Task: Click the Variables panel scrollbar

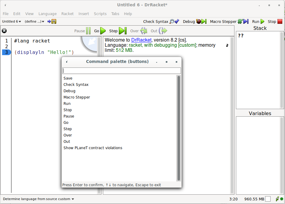Action: click(x=282, y=155)
